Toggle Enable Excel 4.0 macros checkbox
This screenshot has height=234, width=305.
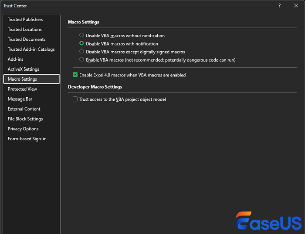pyautogui.click(x=75, y=75)
